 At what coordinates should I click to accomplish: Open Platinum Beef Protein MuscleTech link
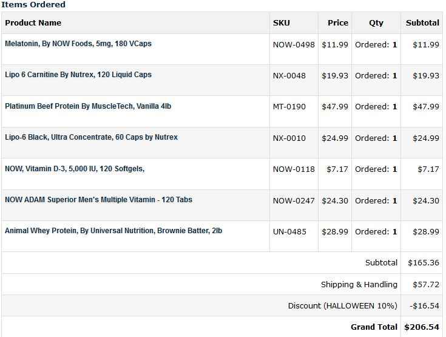(88, 106)
